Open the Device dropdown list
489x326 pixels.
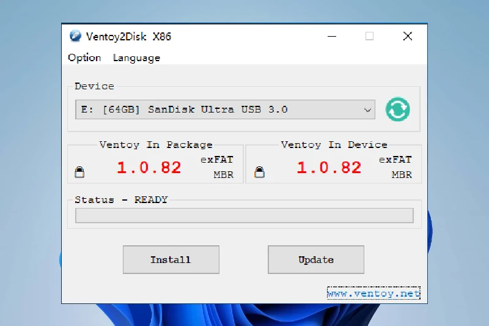click(x=225, y=109)
